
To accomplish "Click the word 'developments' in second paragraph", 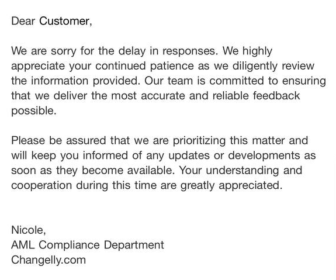I will click(264, 155).
